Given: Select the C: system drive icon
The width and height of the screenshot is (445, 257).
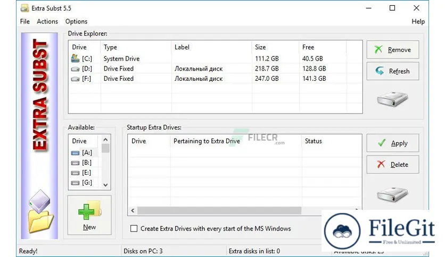Looking at the screenshot, I should point(75,58).
